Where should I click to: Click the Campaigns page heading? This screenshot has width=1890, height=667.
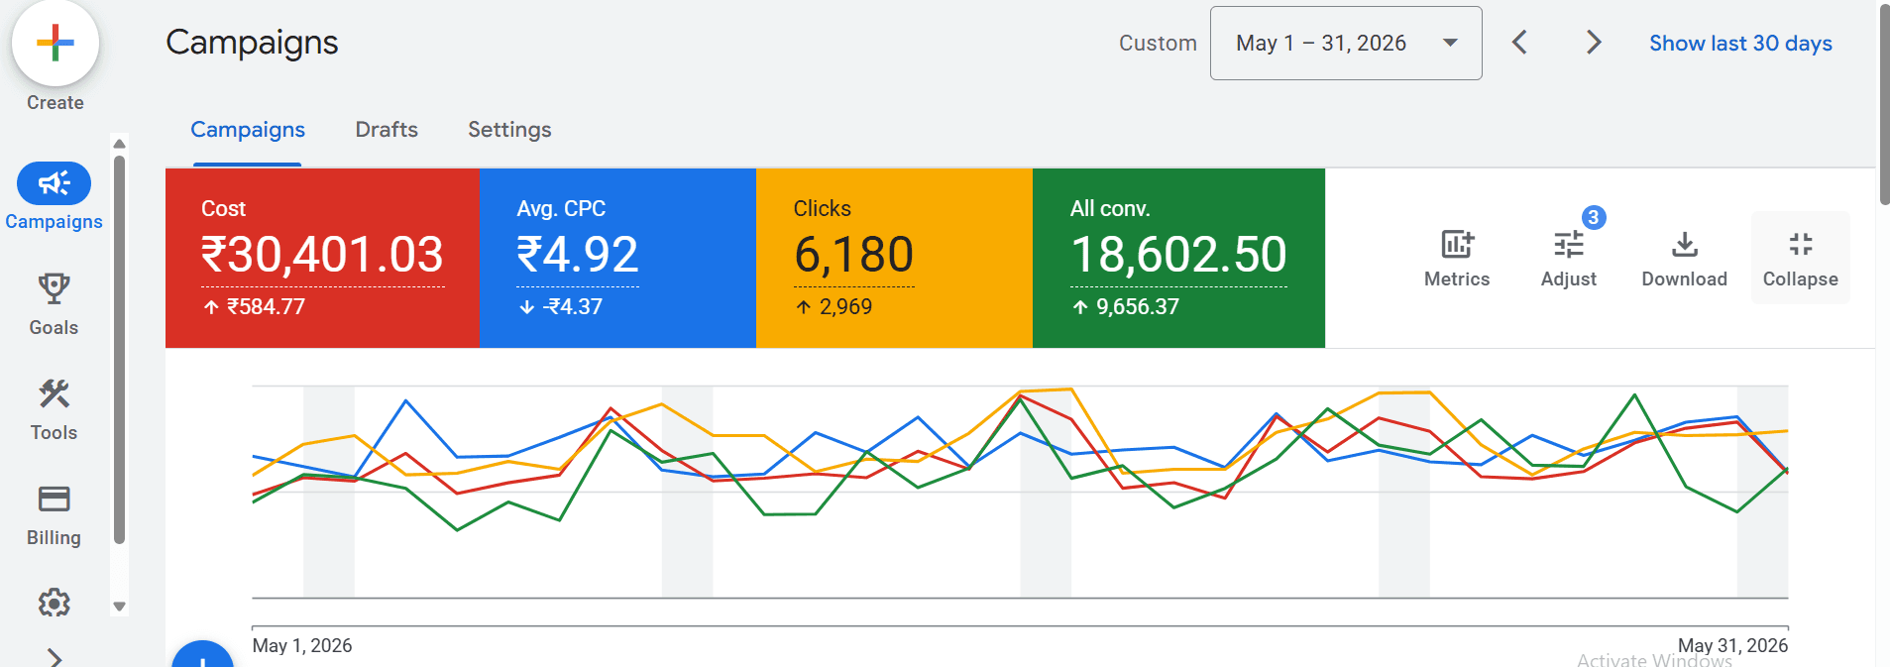click(x=252, y=43)
